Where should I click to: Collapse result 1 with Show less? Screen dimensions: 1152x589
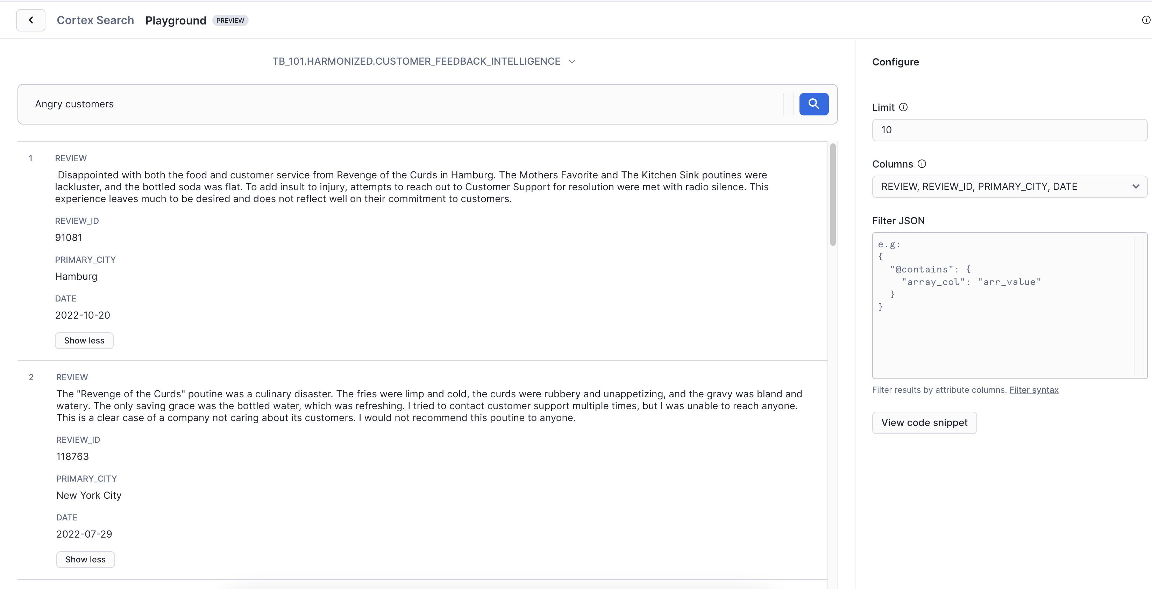pos(84,341)
